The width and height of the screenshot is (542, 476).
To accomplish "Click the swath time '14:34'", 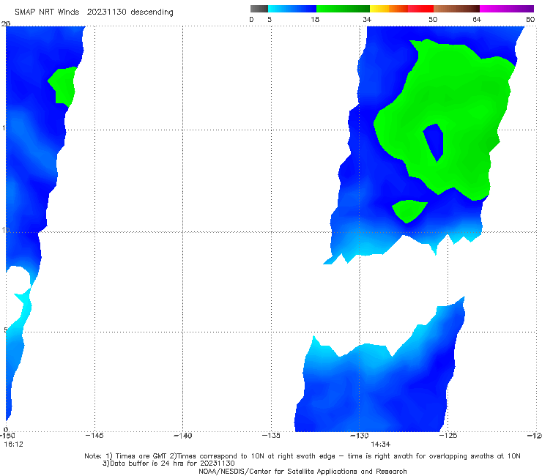I will [381, 445].
